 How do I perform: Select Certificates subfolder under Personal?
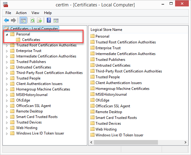point(31,40)
